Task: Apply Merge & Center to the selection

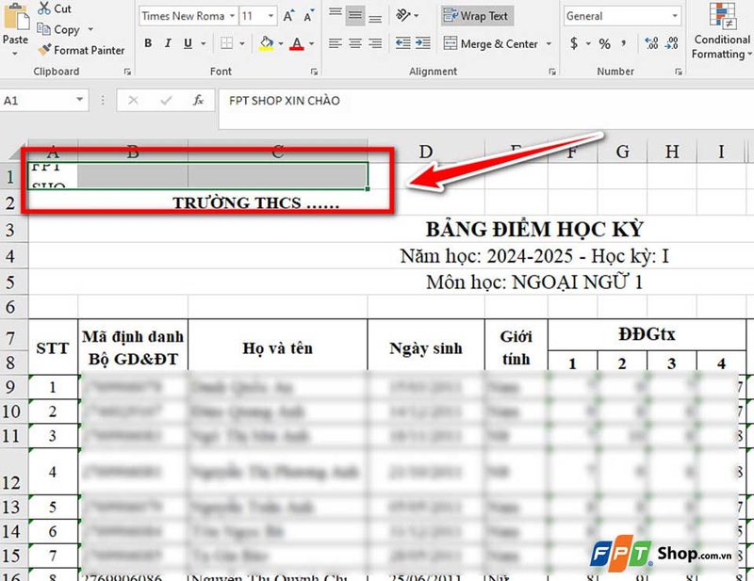Action: point(491,43)
